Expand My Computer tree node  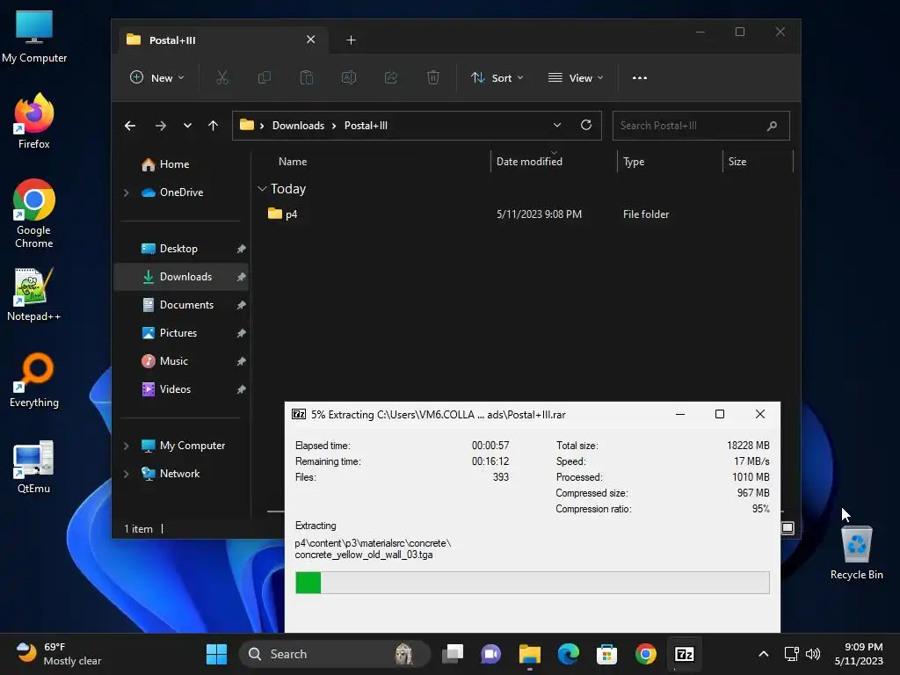pyautogui.click(x=127, y=446)
